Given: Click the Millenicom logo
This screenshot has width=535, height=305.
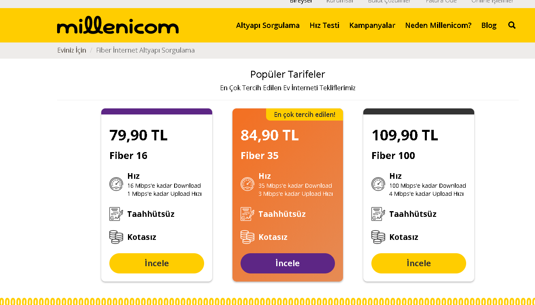Looking at the screenshot, I should (118, 26).
